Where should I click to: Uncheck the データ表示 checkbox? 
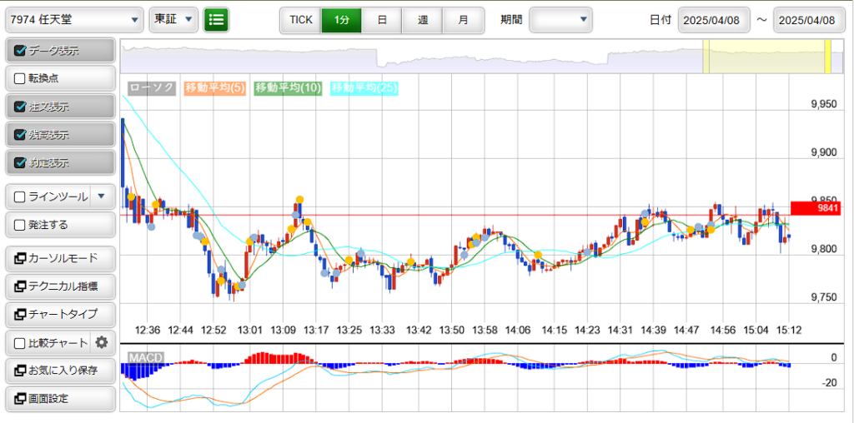click(21, 51)
